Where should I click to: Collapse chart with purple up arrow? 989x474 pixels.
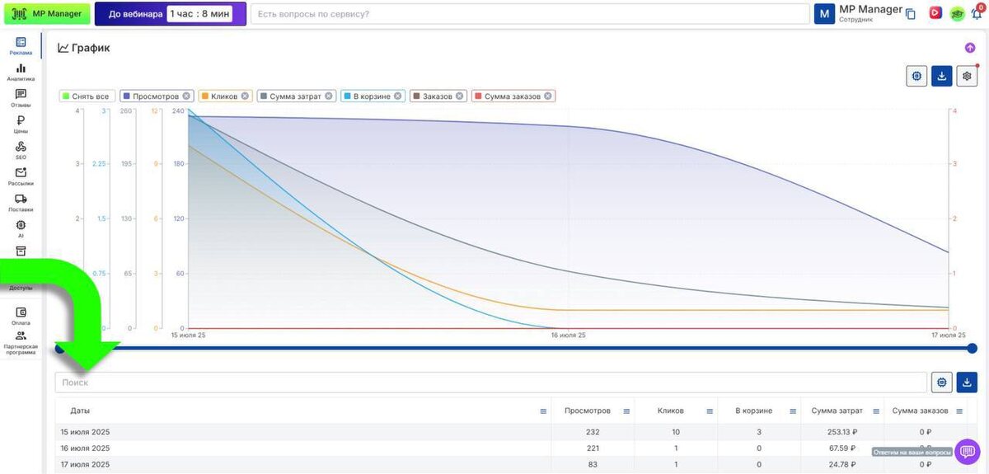point(970,48)
